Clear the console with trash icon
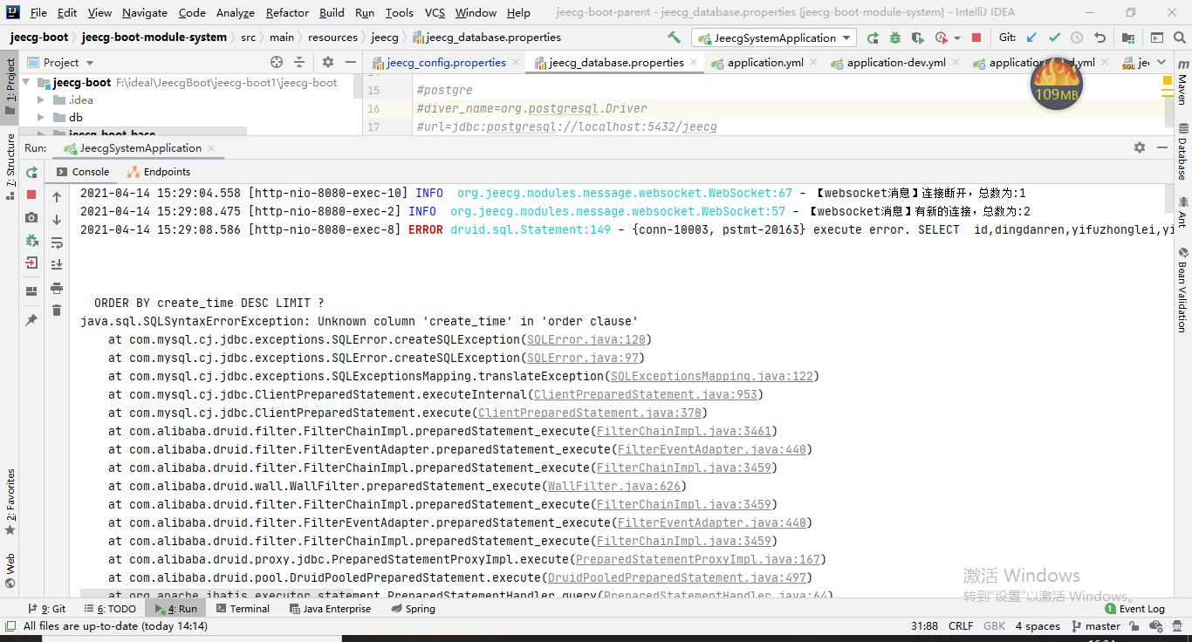The image size is (1192, 642). point(57,311)
